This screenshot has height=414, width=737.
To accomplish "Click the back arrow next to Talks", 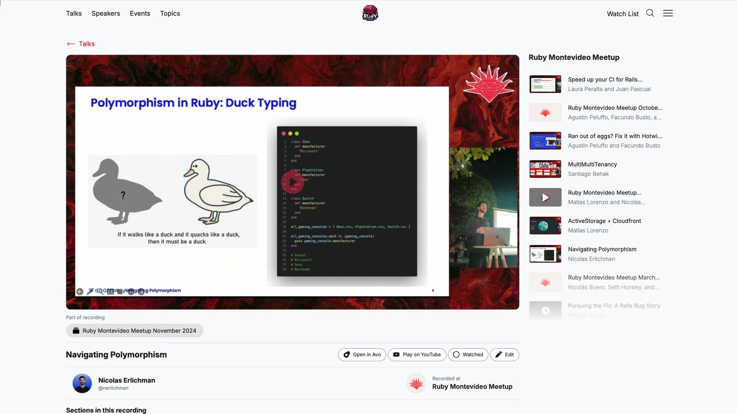I will coord(71,44).
